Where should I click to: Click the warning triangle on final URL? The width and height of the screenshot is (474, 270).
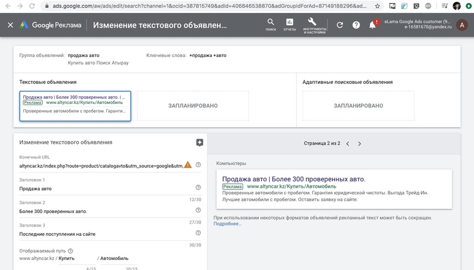[188, 164]
